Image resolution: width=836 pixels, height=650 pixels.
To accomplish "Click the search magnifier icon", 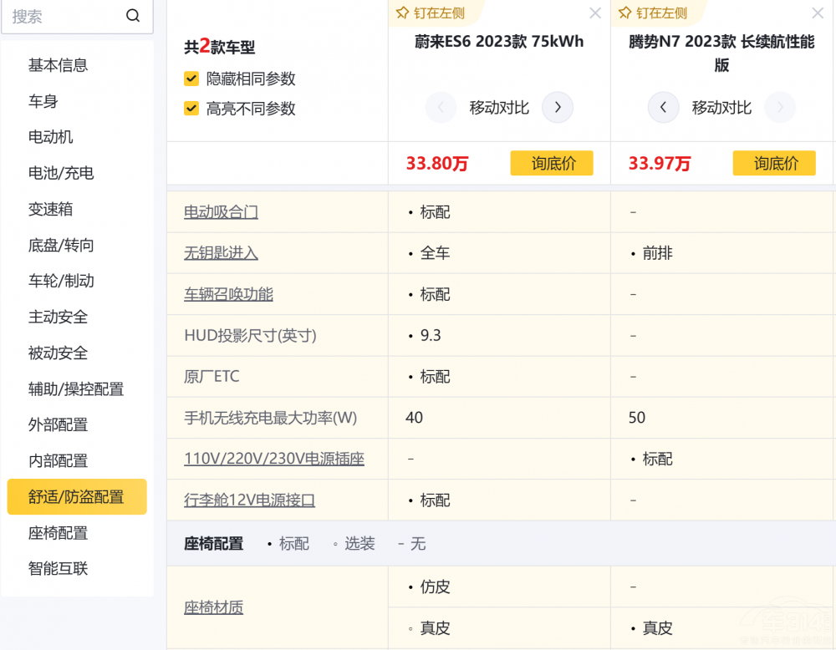I will (133, 17).
